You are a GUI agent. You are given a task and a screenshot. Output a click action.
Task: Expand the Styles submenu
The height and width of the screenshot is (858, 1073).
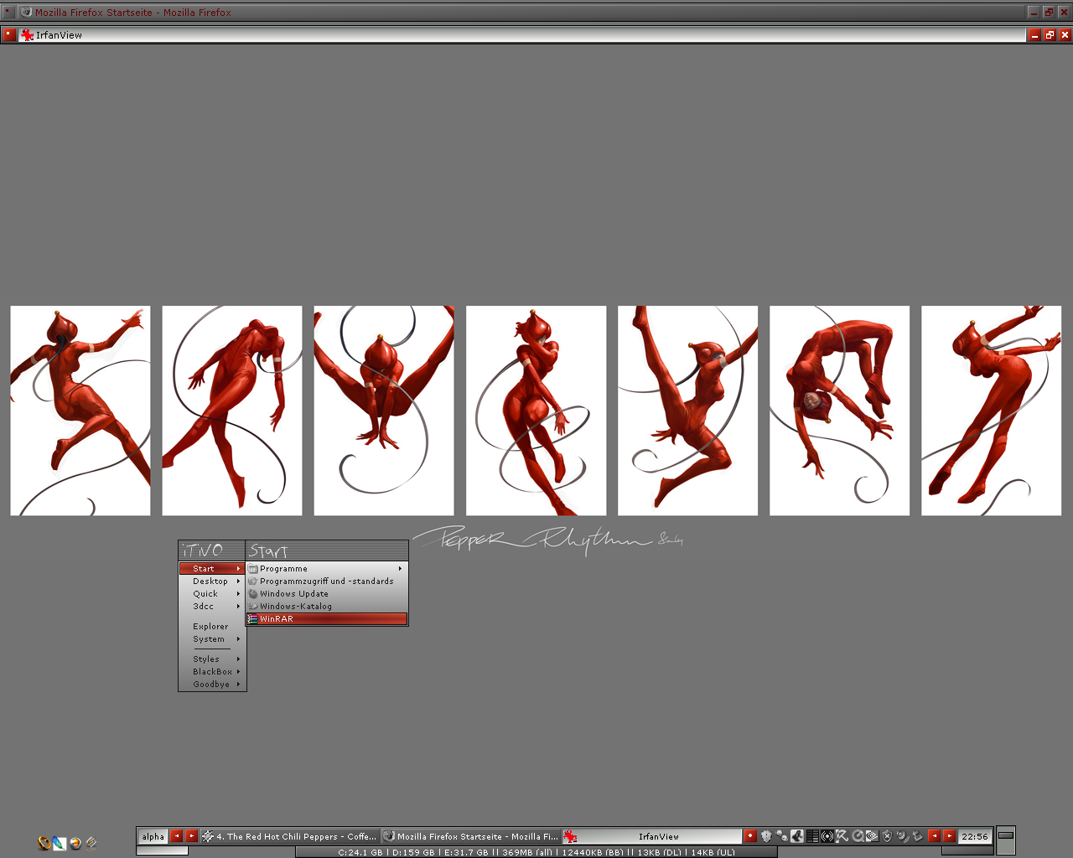pos(212,659)
